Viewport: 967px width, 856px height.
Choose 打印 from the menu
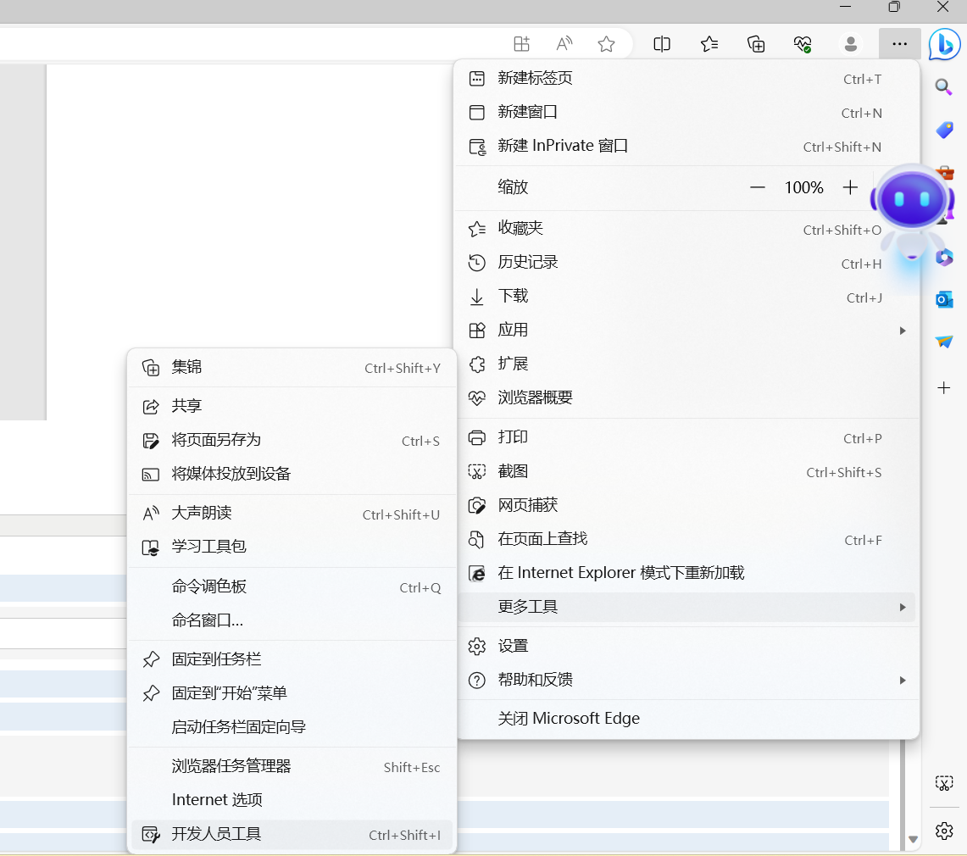(687, 437)
